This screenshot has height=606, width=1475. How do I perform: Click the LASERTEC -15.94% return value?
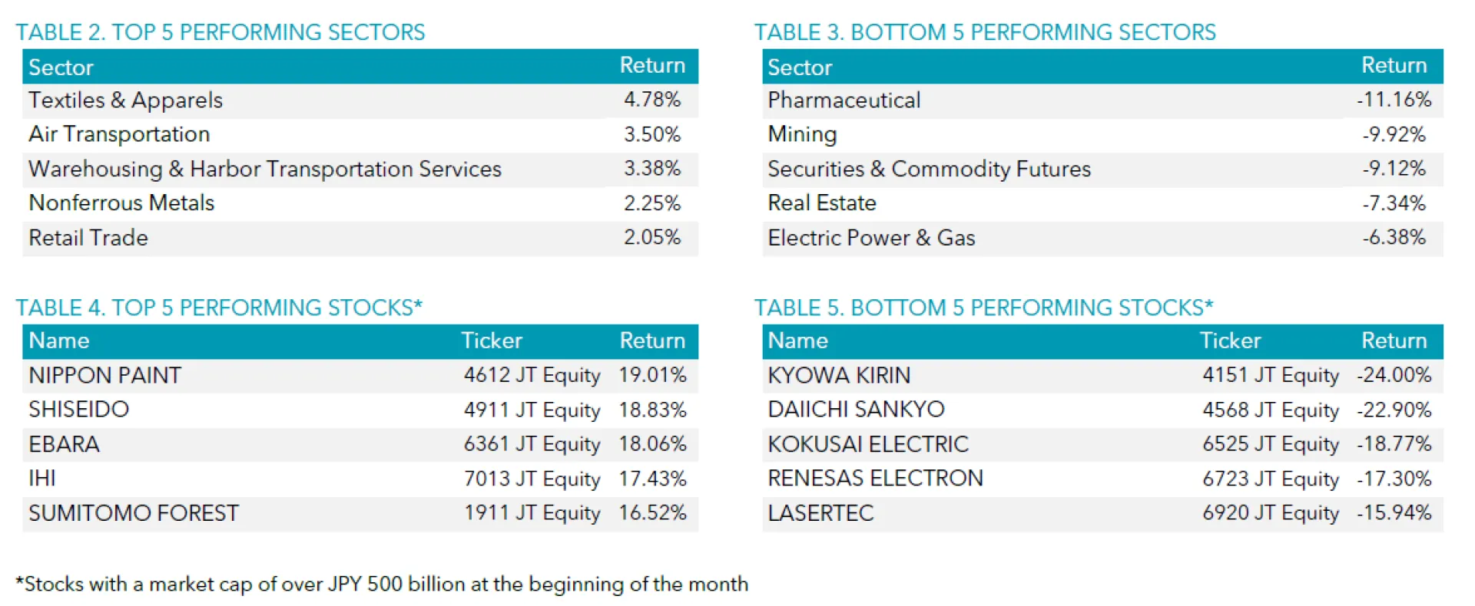1394,513
